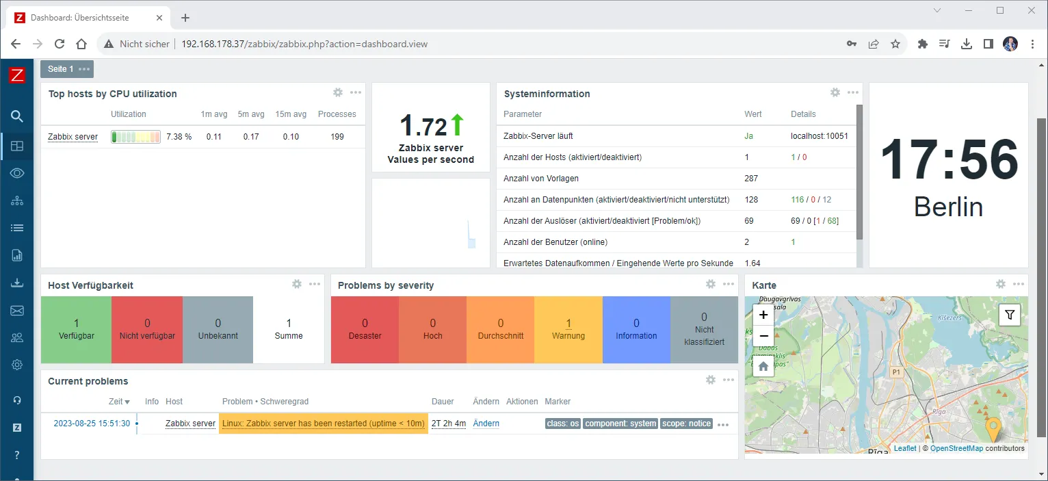Click the yellow Warnung severity tile

[x=568, y=329]
